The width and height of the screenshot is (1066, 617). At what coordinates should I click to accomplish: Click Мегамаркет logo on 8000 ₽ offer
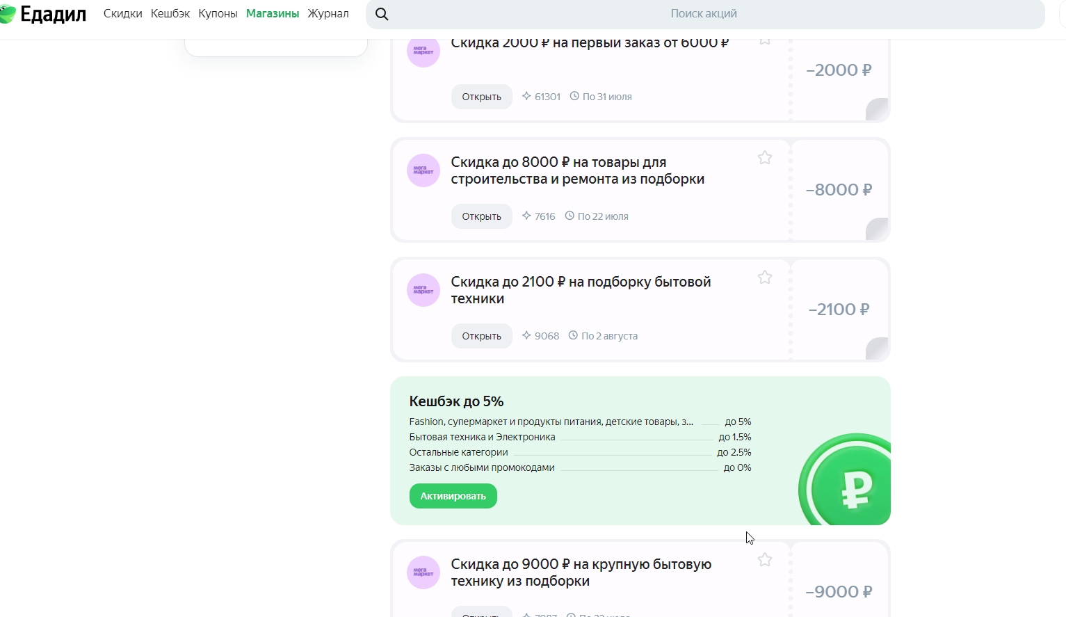click(423, 170)
